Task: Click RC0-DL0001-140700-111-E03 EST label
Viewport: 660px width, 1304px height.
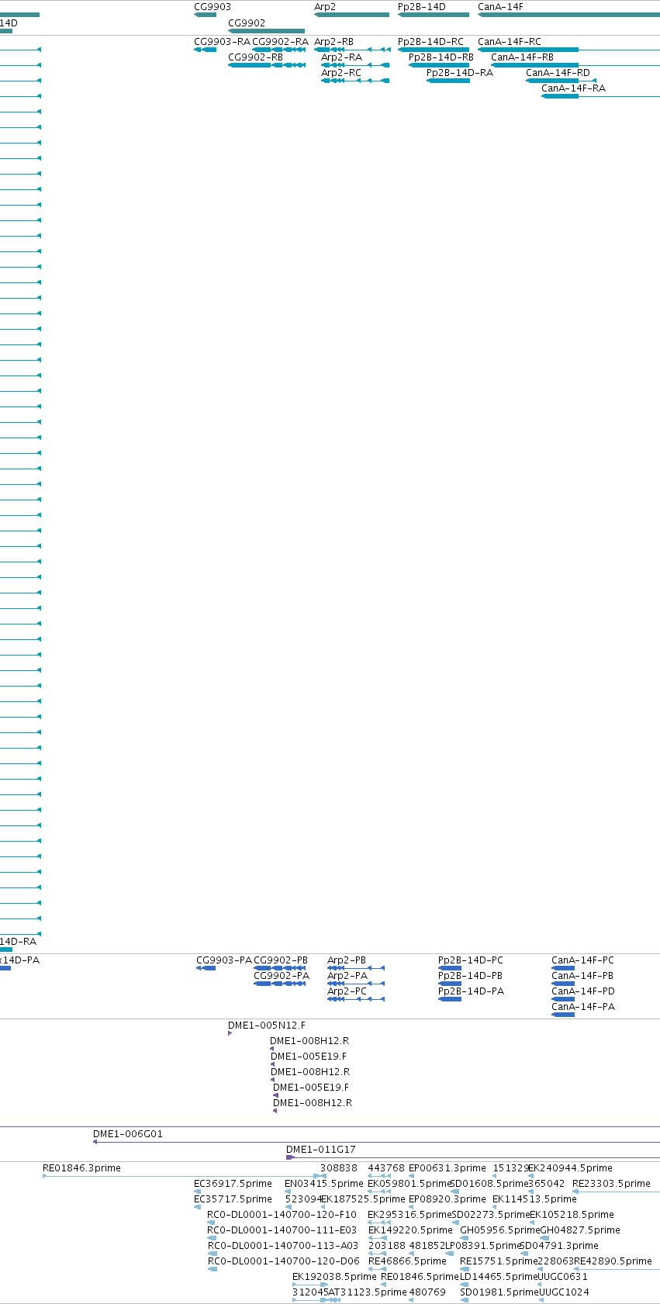Action: pyautogui.click(x=282, y=1230)
